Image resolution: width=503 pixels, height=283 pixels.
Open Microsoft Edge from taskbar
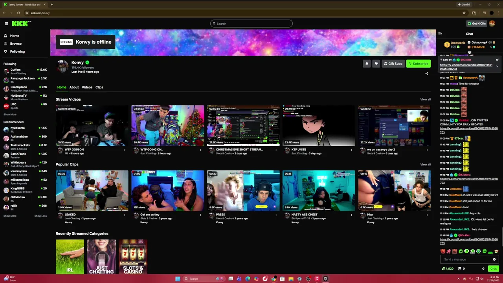pyautogui.click(x=248, y=279)
